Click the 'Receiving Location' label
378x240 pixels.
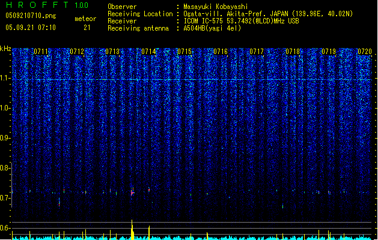coord(140,14)
